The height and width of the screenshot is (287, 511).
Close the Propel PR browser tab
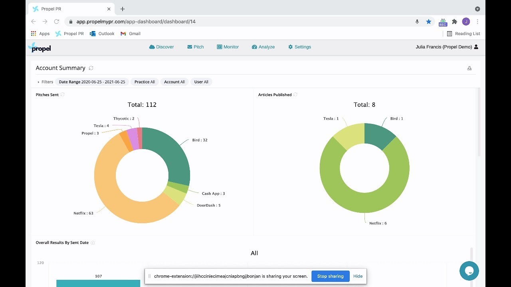109,9
